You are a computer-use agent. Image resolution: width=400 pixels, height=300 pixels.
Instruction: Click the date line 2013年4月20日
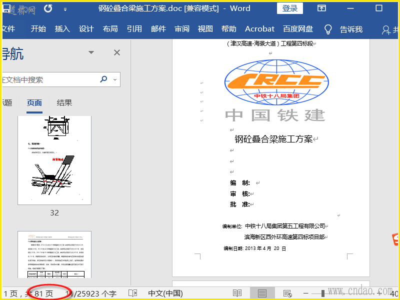pyautogui.click(x=254, y=248)
